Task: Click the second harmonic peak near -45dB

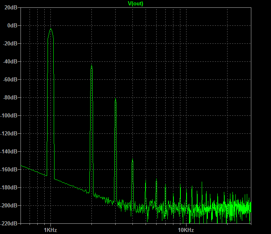Action: (x=91, y=65)
